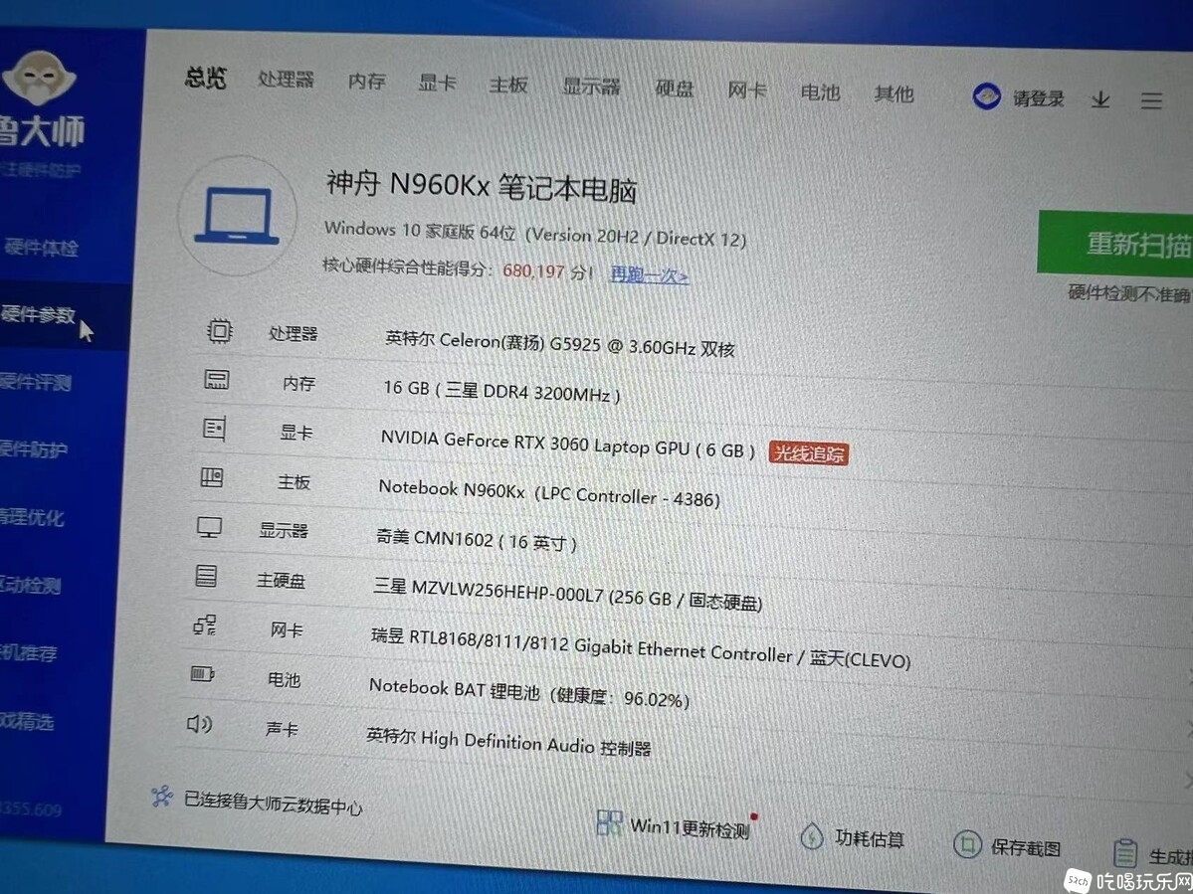Screen dimensions: 1193x894
Task: Open the 硬盘 tab
Action: pos(675,89)
